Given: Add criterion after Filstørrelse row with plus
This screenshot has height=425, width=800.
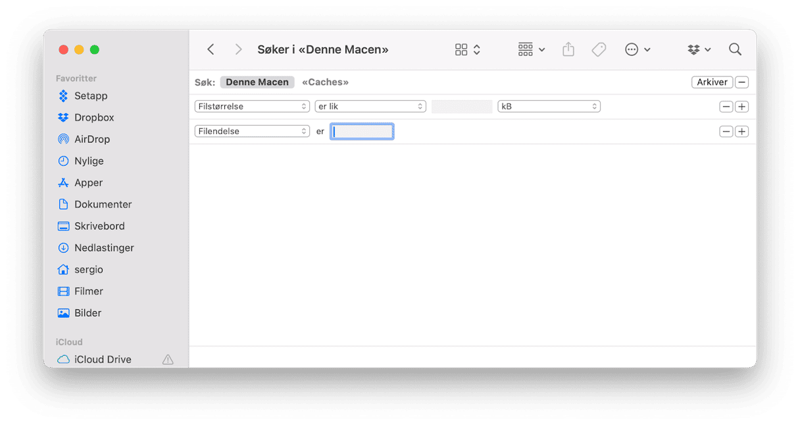Looking at the screenshot, I should click(742, 107).
